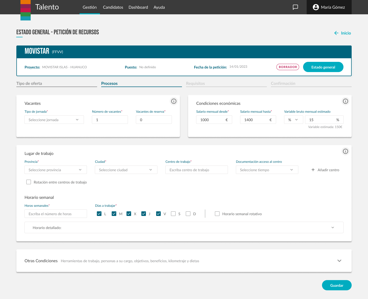Enable Horario semanal rotativo checkbox

tap(217, 214)
